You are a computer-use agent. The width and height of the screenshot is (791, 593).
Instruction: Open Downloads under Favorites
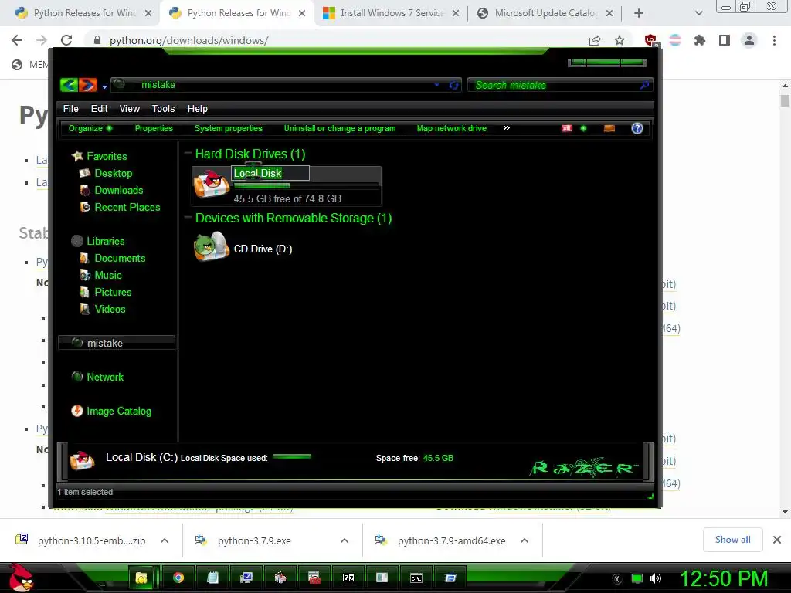click(x=119, y=190)
